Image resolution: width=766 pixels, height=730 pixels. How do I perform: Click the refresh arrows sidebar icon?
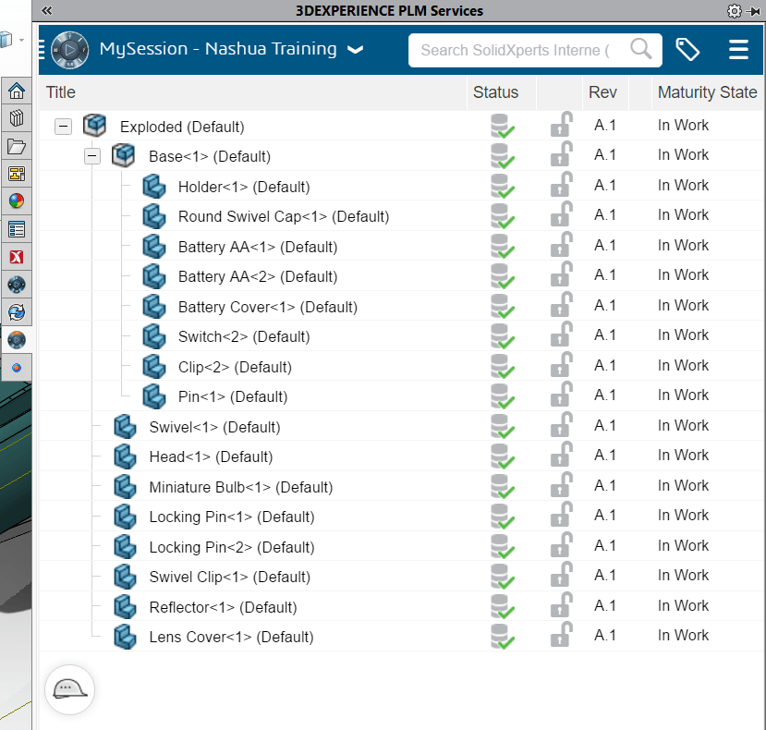click(x=17, y=312)
